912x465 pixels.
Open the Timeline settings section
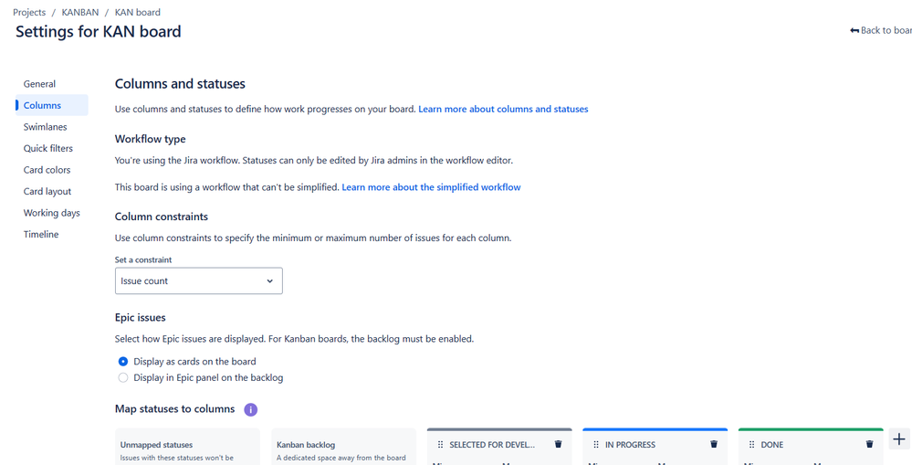[41, 235]
